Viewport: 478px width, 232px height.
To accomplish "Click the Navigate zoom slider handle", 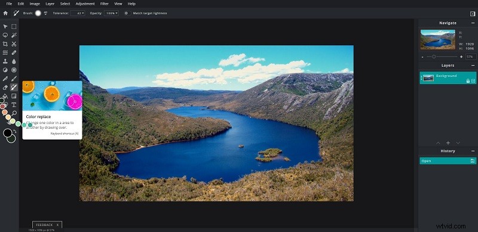I will point(434,57).
